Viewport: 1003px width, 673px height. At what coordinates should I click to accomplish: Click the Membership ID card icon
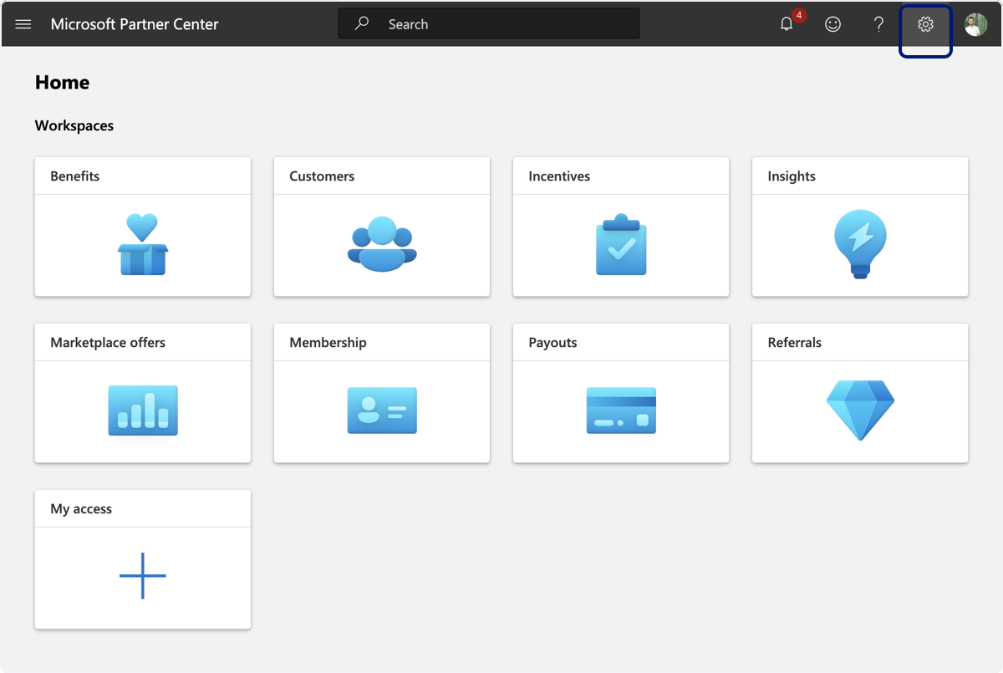click(382, 410)
